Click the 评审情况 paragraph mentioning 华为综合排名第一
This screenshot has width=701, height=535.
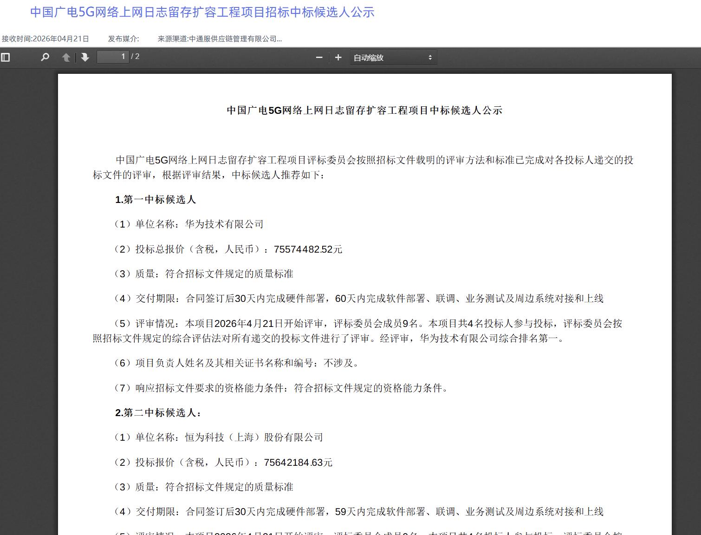point(357,331)
